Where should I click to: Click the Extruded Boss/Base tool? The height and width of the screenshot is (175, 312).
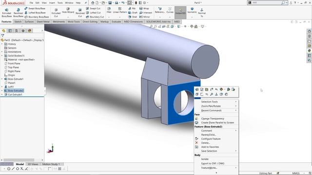(6, 13)
